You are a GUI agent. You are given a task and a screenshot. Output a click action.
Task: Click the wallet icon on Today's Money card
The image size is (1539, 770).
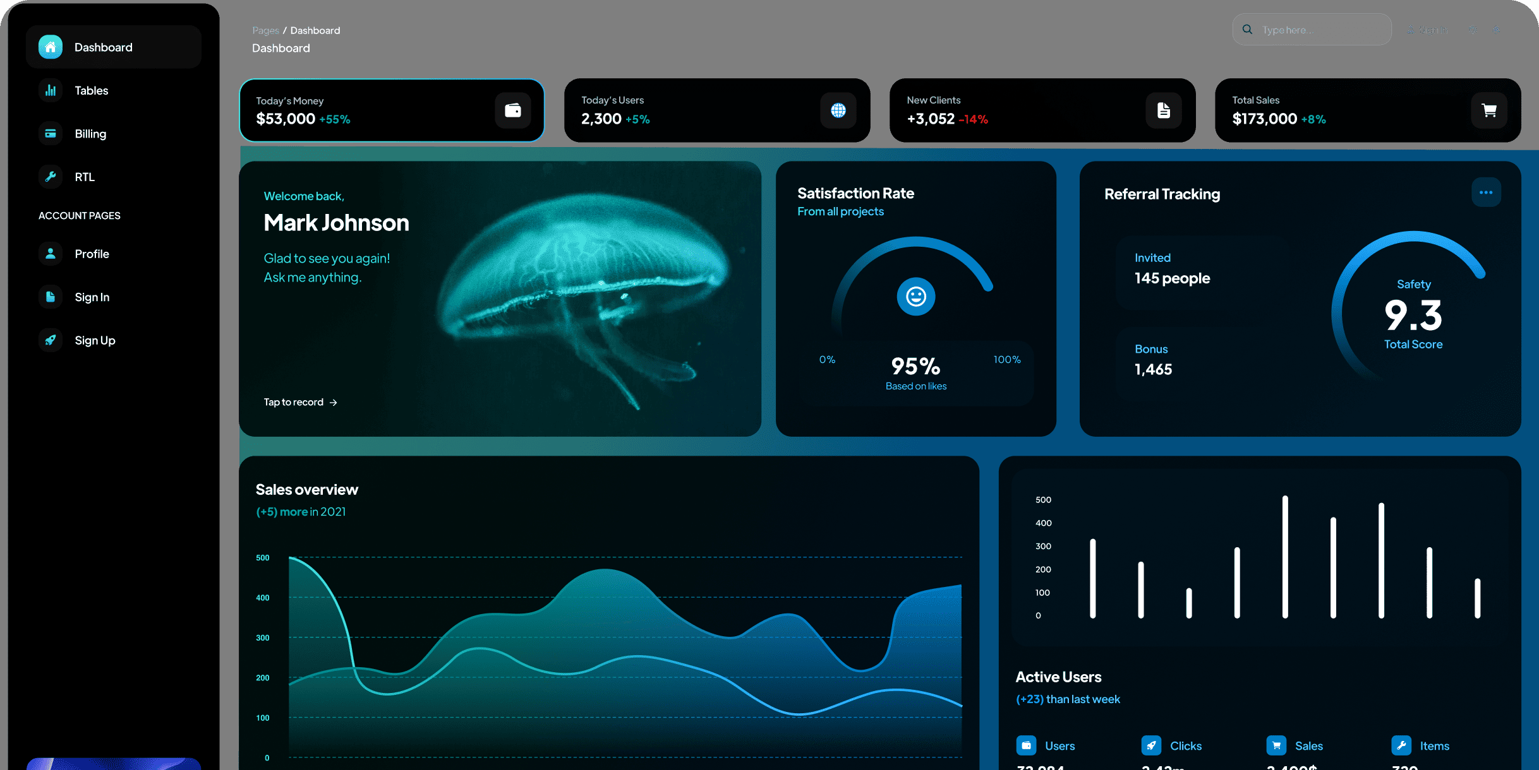pos(513,110)
